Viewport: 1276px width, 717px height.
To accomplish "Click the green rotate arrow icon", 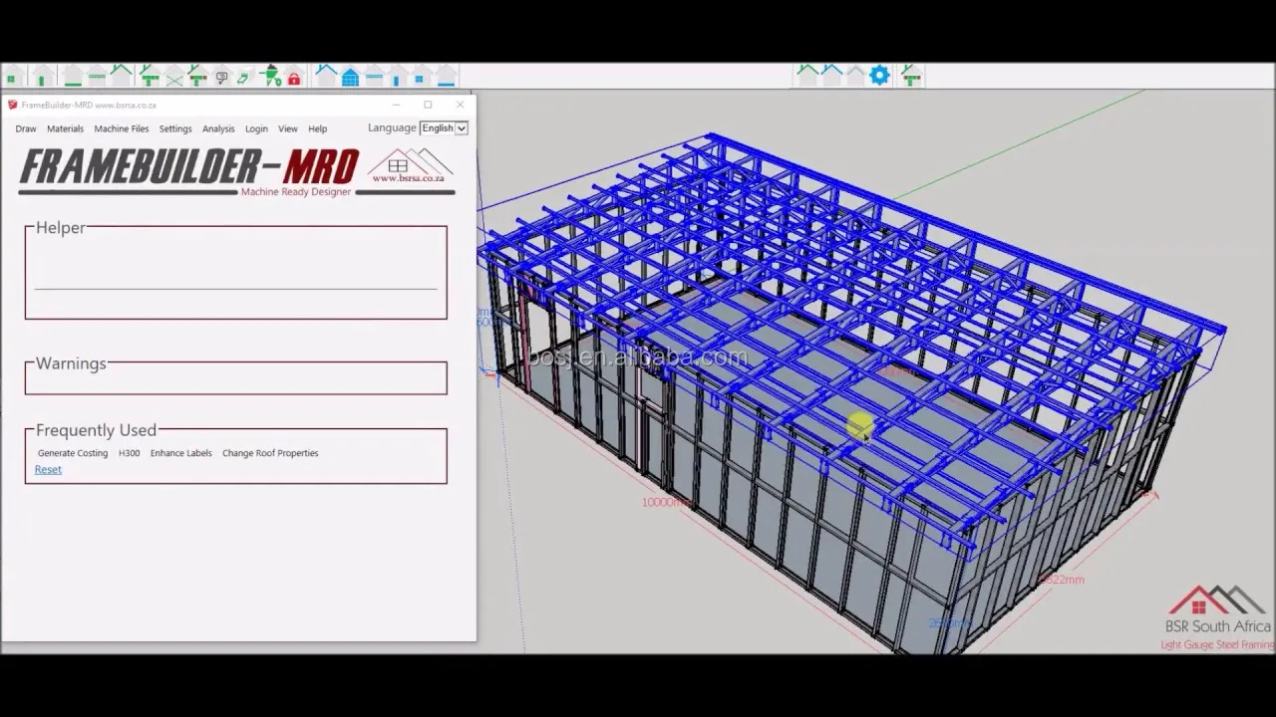I will [x=243, y=77].
